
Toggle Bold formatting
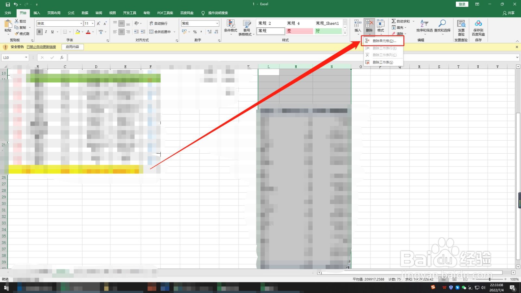(39, 32)
